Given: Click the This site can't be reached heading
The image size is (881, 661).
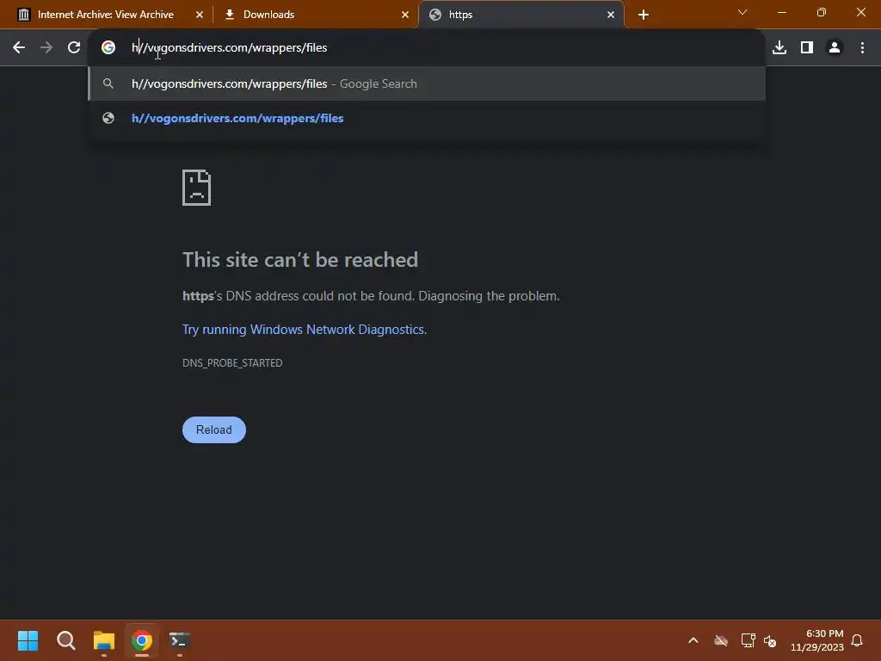Looking at the screenshot, I should (x=300, y=260).
